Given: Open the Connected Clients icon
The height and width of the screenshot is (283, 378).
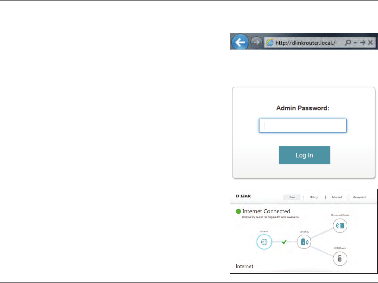Looking at the screenshot, I should click(x=340, y=226).
